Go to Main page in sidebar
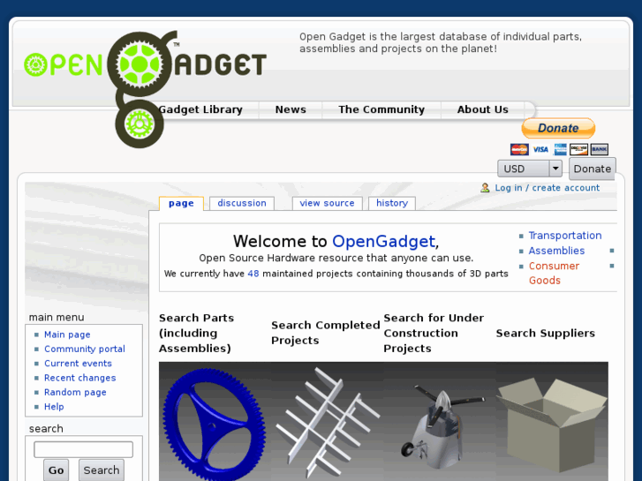The height and width of the screenshot is (481, 642). click(x=67, y=334)
